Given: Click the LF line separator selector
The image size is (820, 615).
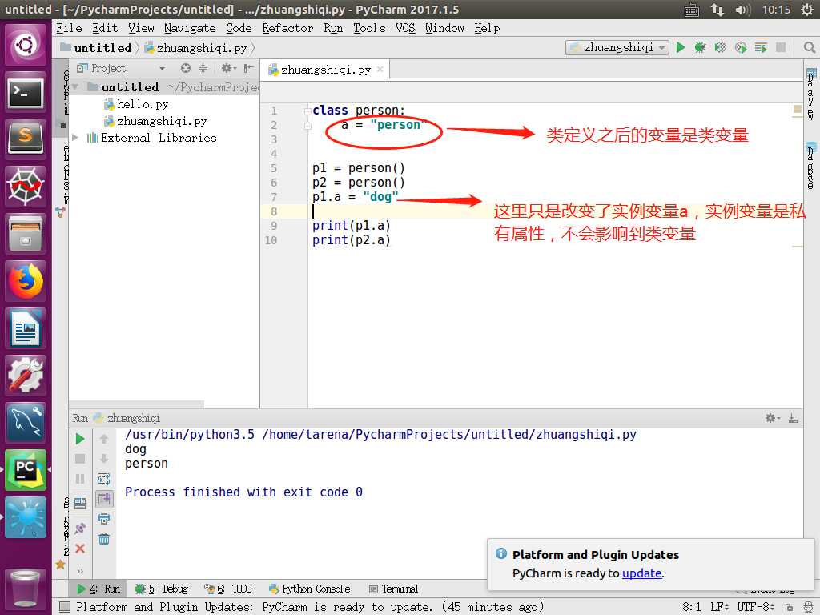Looking at the screenshot, I should click(720, 607).
